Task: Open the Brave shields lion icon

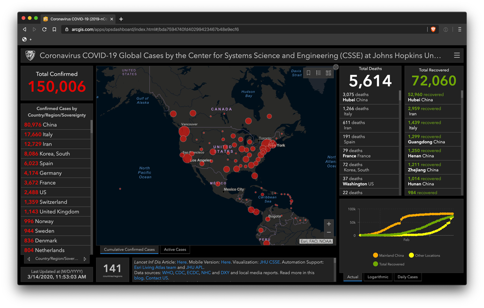Action: pyautogui.click(x=433, y=29)
